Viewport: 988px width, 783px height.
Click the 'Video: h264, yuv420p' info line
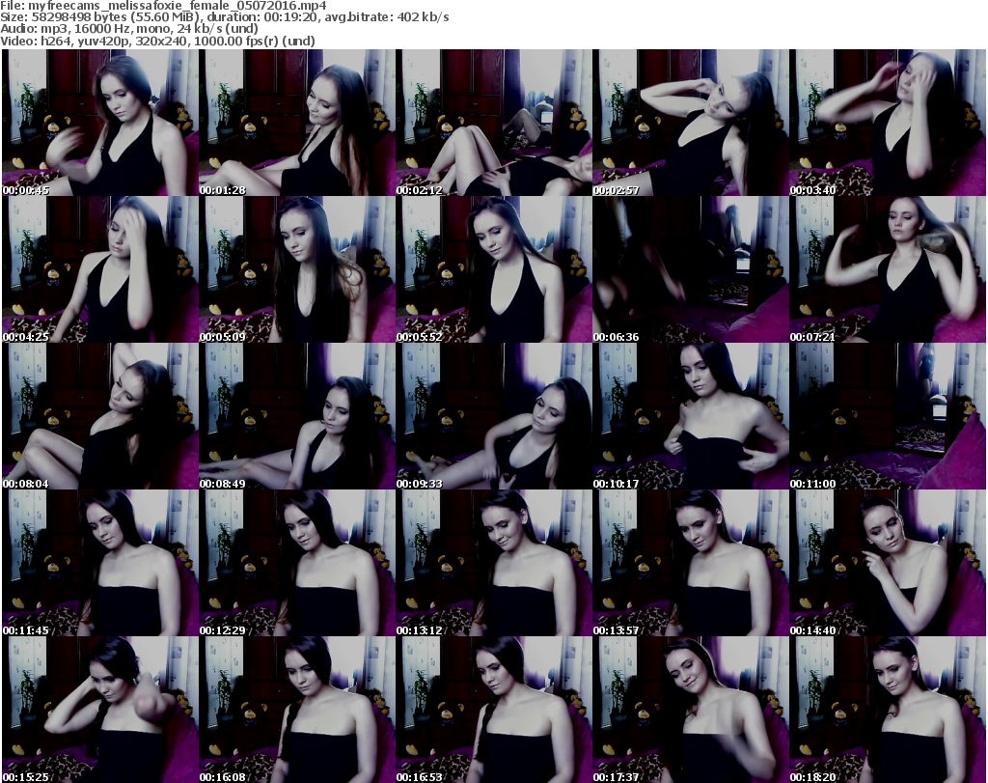[157, 41]
